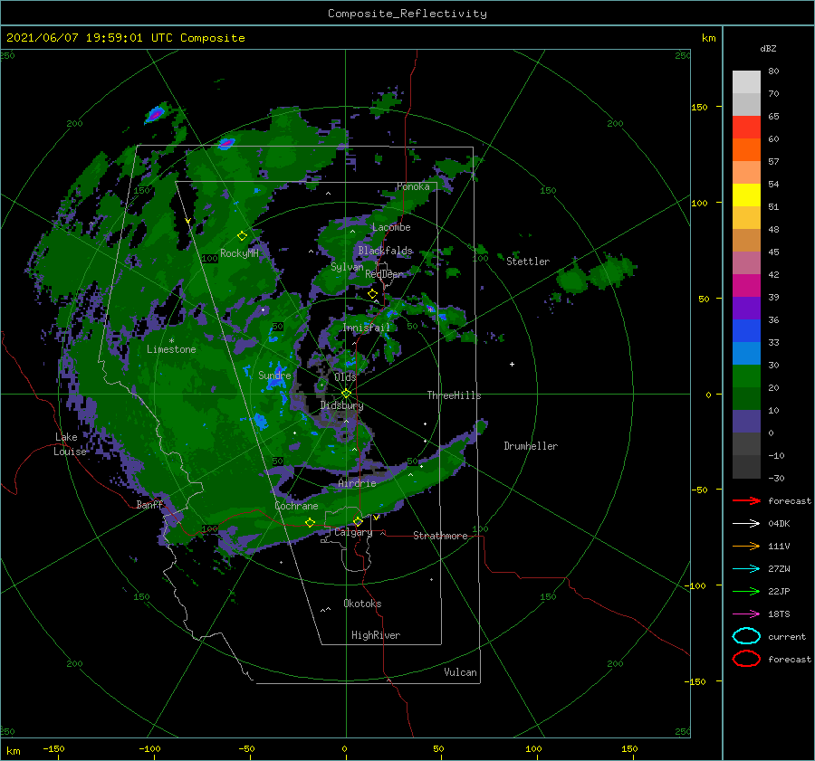Click the magenta 18TS arrow legend icon
The image size is (815, 761).
pos(746,614)
